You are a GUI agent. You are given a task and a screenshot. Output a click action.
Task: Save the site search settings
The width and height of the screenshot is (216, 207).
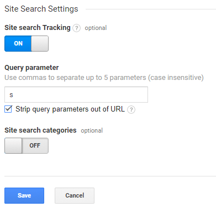coord(24,195)
